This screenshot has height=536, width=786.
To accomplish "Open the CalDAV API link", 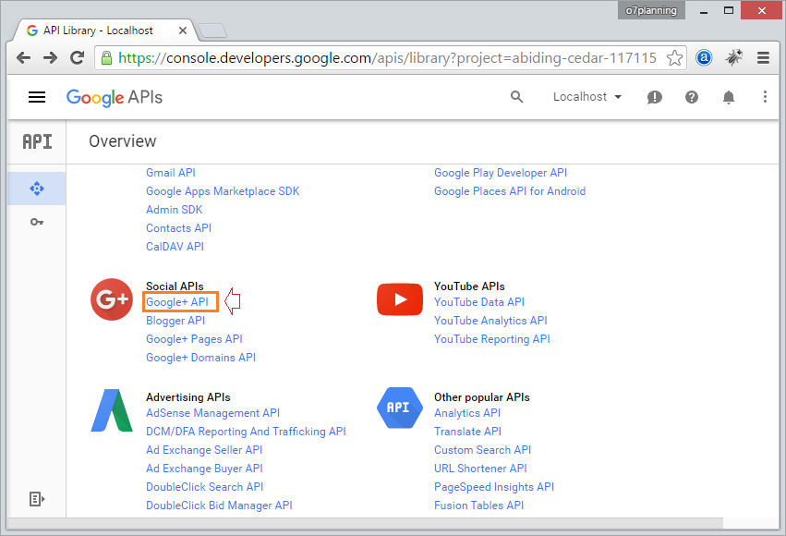I will coord(175,247).
